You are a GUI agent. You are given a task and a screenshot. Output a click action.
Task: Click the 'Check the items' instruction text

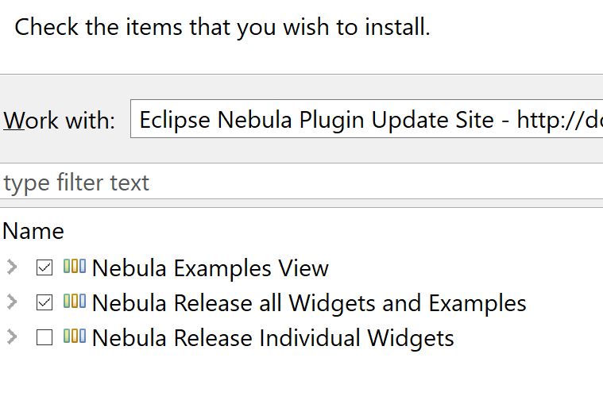tap(222, 28)
